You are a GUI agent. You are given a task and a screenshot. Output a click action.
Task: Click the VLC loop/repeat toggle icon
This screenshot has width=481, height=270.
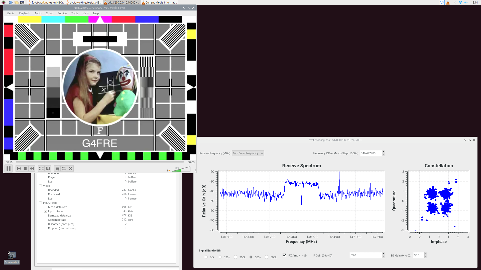pos(63,168)
